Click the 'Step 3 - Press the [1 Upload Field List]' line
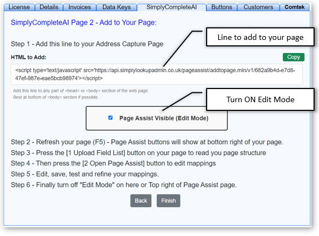Image resolution: width=319 pixels, height=236 pixels. [138, 153]
